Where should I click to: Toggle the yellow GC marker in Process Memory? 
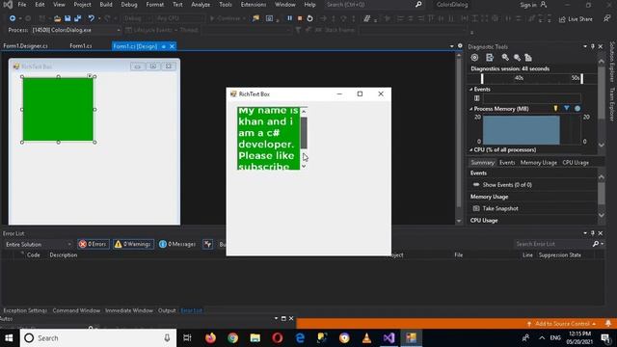point(555,108)
